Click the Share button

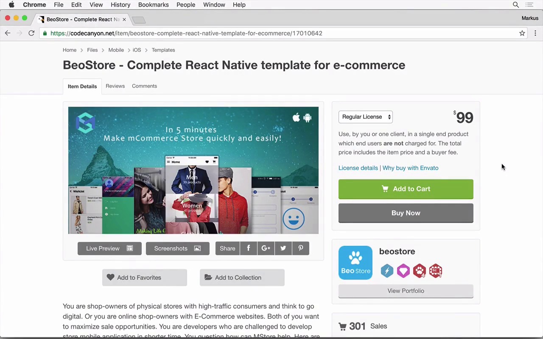click(x=227, y=248)
